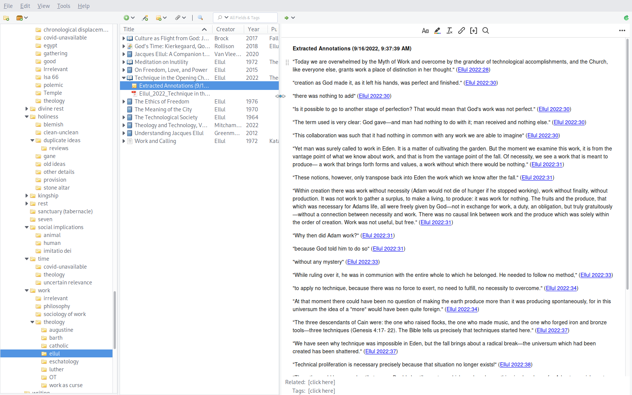Click the collections pane vertical scrollbar
This screenshot has height=395, width=632.
tap(114, 320)
